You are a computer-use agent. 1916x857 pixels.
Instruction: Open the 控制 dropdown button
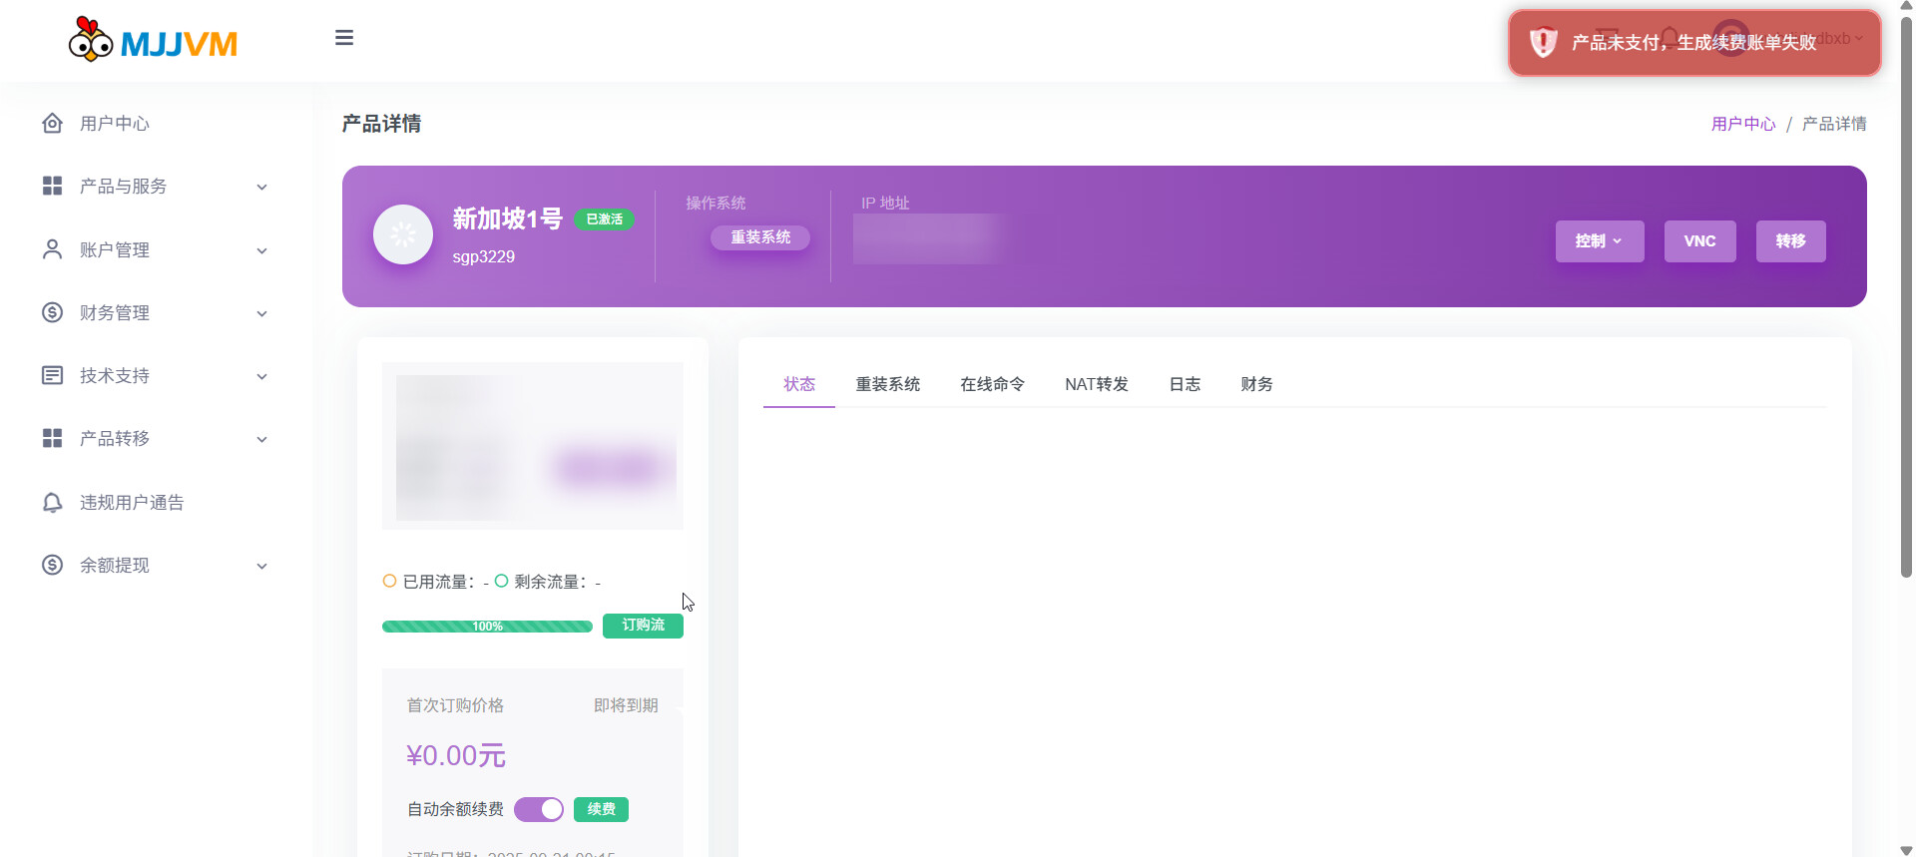[x=1599, y=241]
